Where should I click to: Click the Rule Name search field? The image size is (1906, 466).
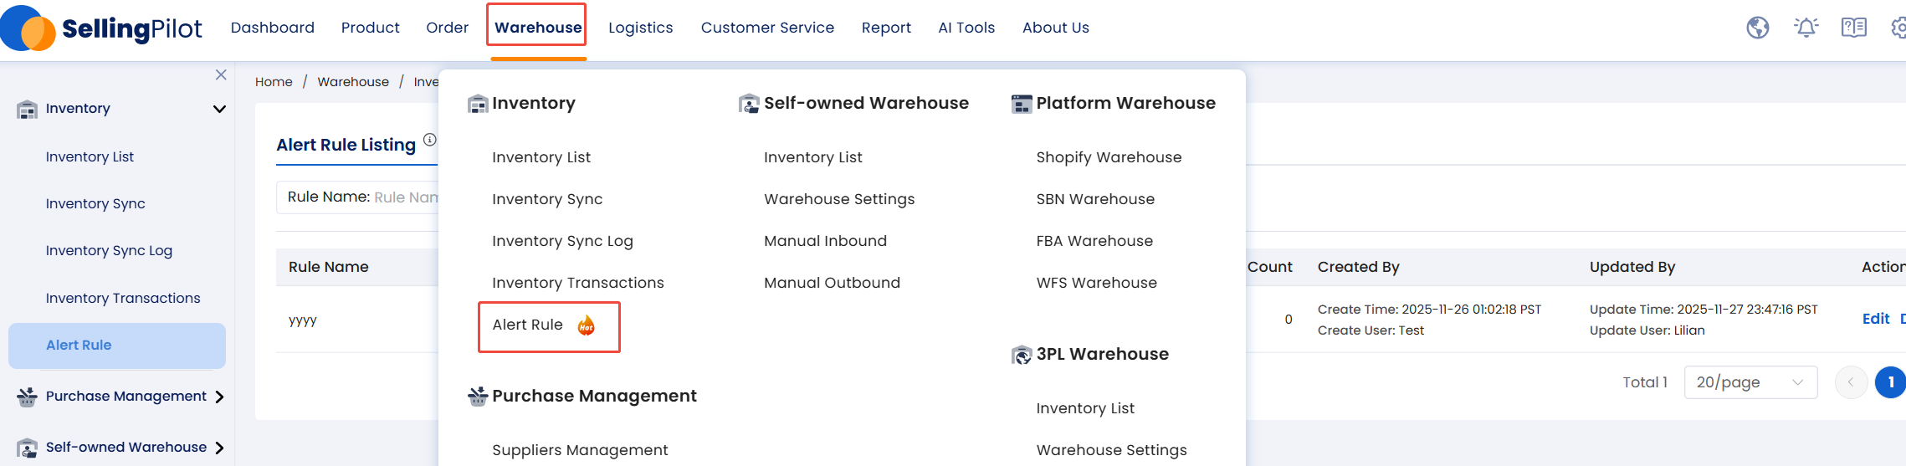(405, 197)
